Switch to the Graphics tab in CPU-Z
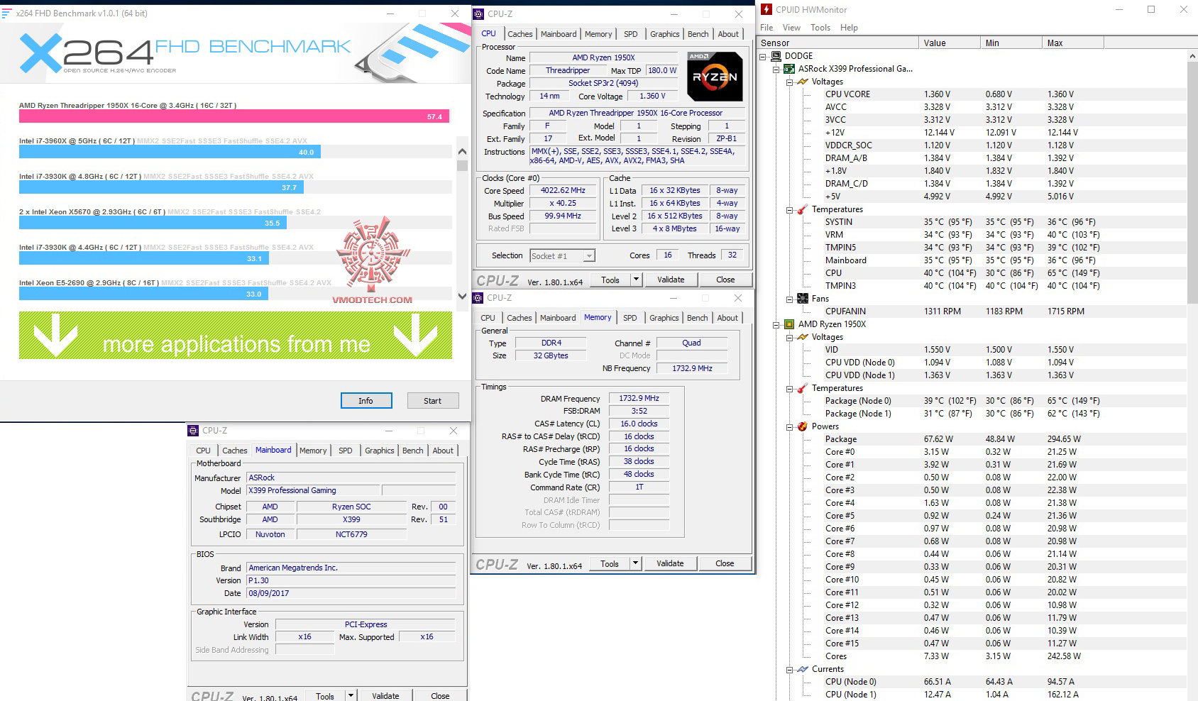 pyautogui.click(x=664, y=33)
